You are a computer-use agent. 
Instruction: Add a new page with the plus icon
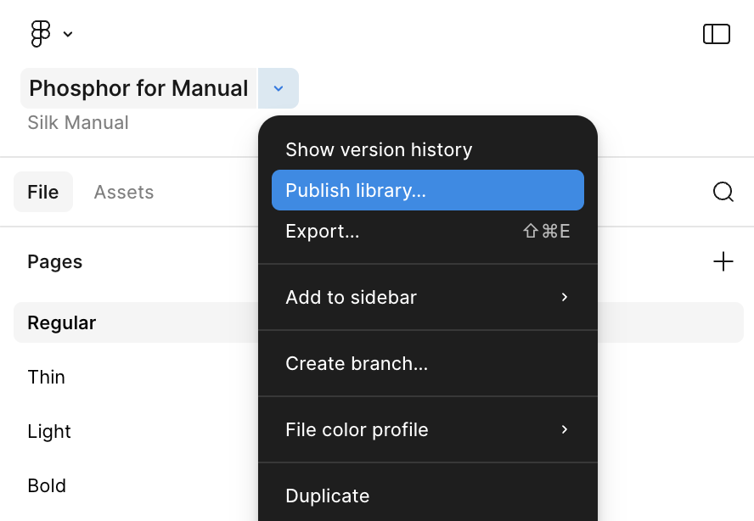click(x=723, y=261)
